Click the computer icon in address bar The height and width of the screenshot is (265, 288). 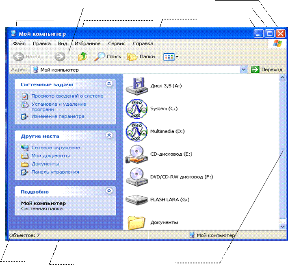(x=35, y=70)
